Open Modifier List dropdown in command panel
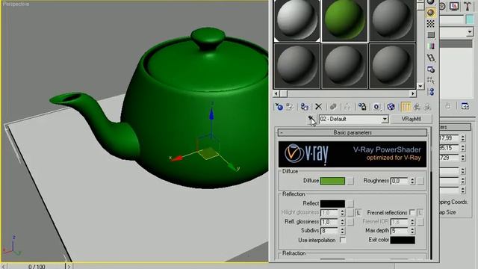 pyautogui.click(x=470, y=31)
